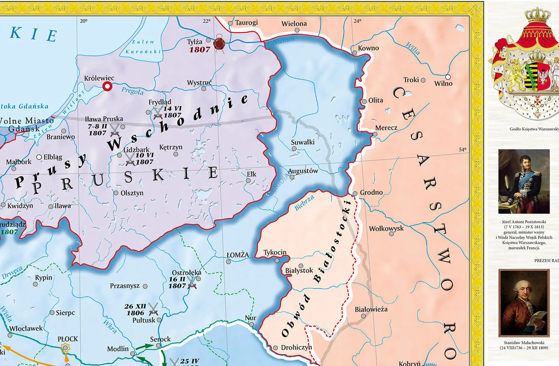559x366 pixels.
Task: Click the crossed-swords icon beside 25 IV
Action: pyautogui.click(x=174, y=362)
